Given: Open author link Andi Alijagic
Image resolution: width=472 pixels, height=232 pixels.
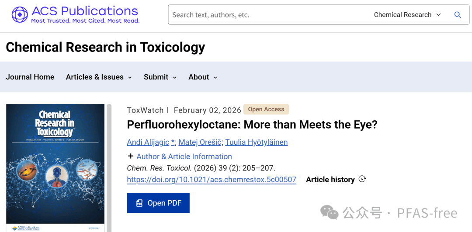Looking at the screenshot, I should pos(148,142).
